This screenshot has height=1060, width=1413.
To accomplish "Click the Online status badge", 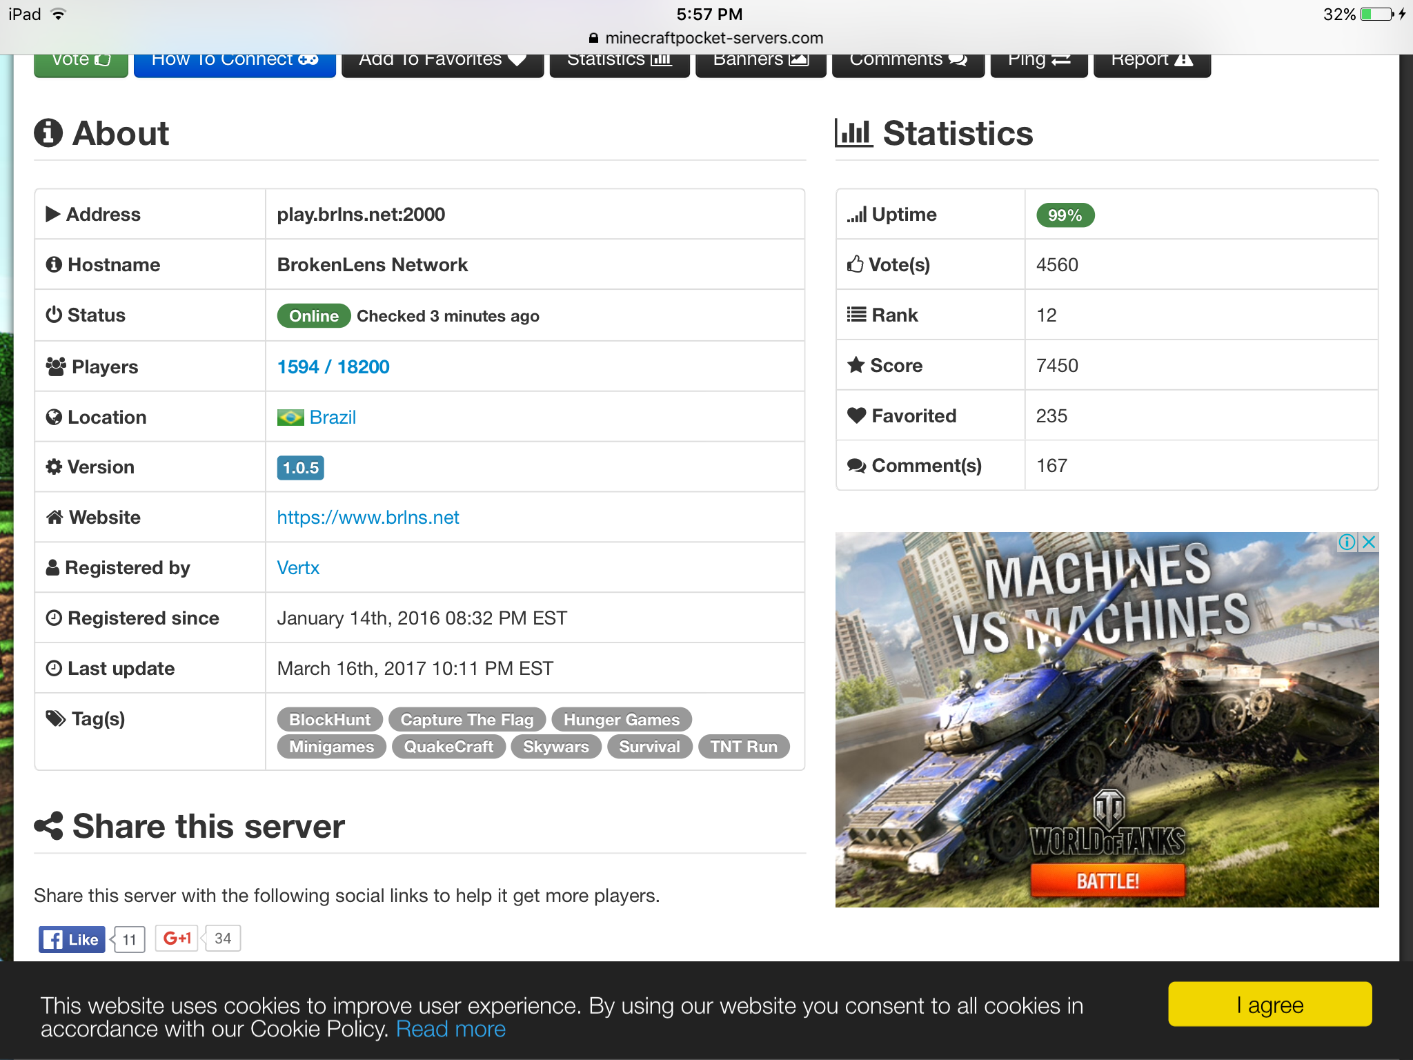I will pyautogui.click(x=314, y=316).
